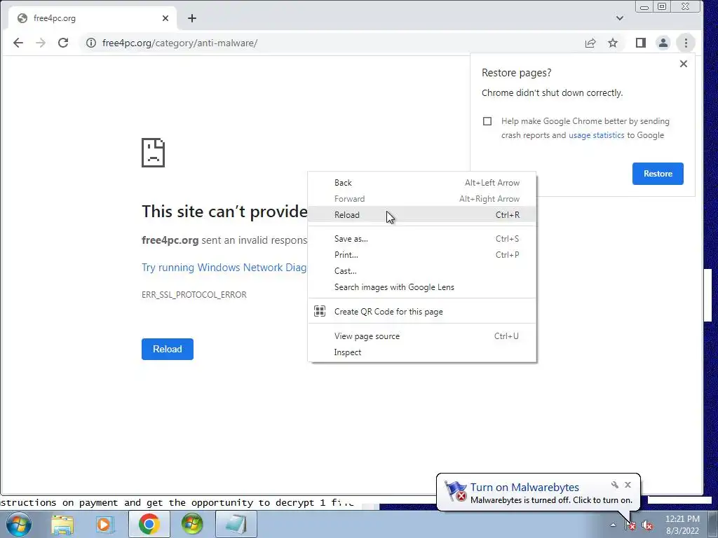
Task: Close the free4pc.org tab
Action: 165,18
